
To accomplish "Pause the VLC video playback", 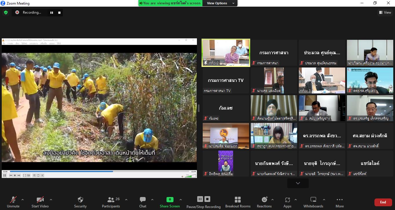I will point(5,175).
